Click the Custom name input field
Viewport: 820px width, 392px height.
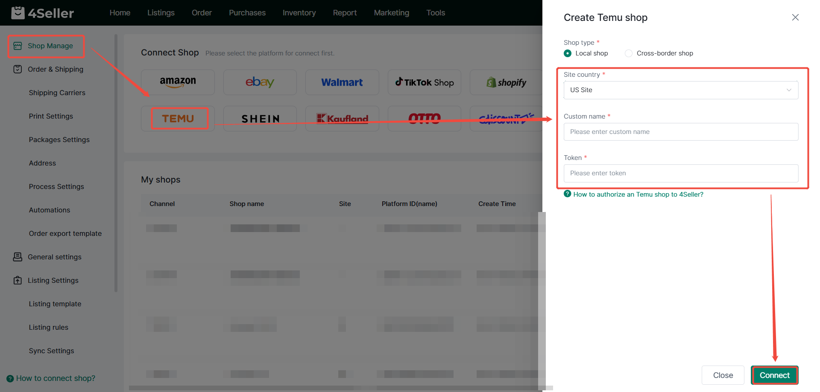point(681,132)
